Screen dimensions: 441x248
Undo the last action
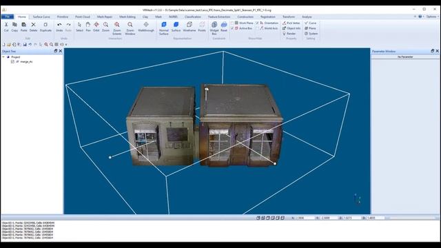tap(59, 27)
